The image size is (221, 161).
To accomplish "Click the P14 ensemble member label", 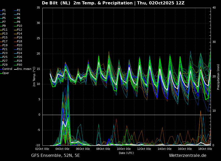I will pos(19,34).
